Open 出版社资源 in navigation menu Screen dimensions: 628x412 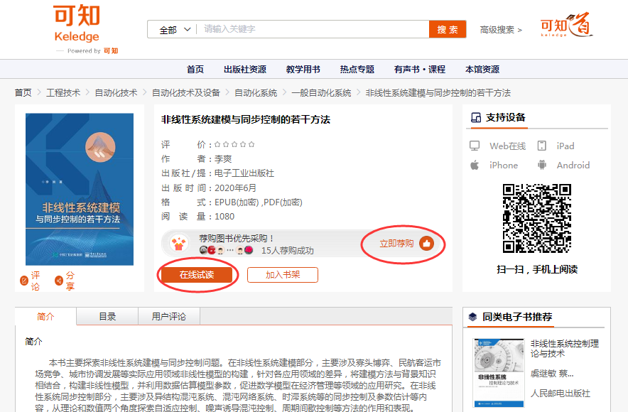[245, 69]
